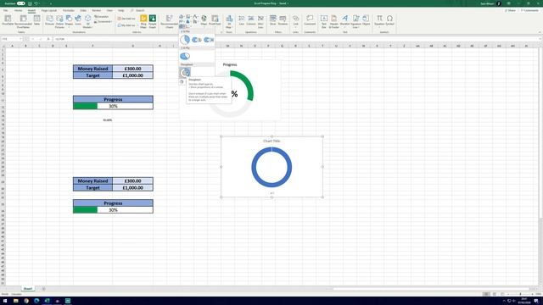Click into the Search box
This screenshot has width=543, height=305.
pos(140,11)
